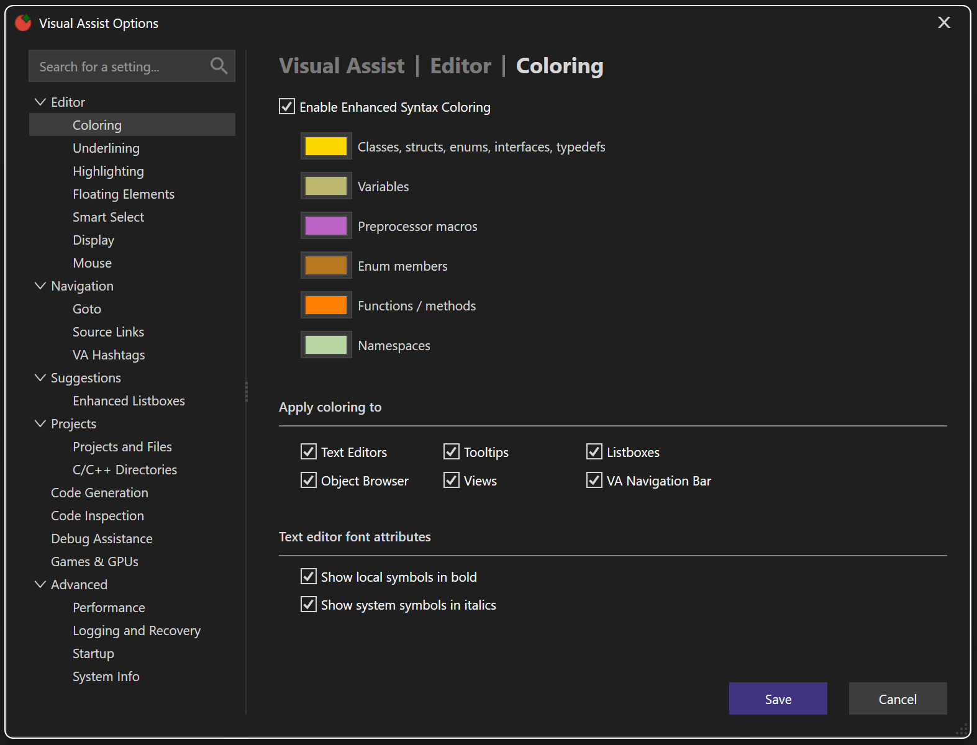Open the yellow Classes color swatch
Viewport: 977px width, 745px height.
pyautogui.click(x=326, y=147)
